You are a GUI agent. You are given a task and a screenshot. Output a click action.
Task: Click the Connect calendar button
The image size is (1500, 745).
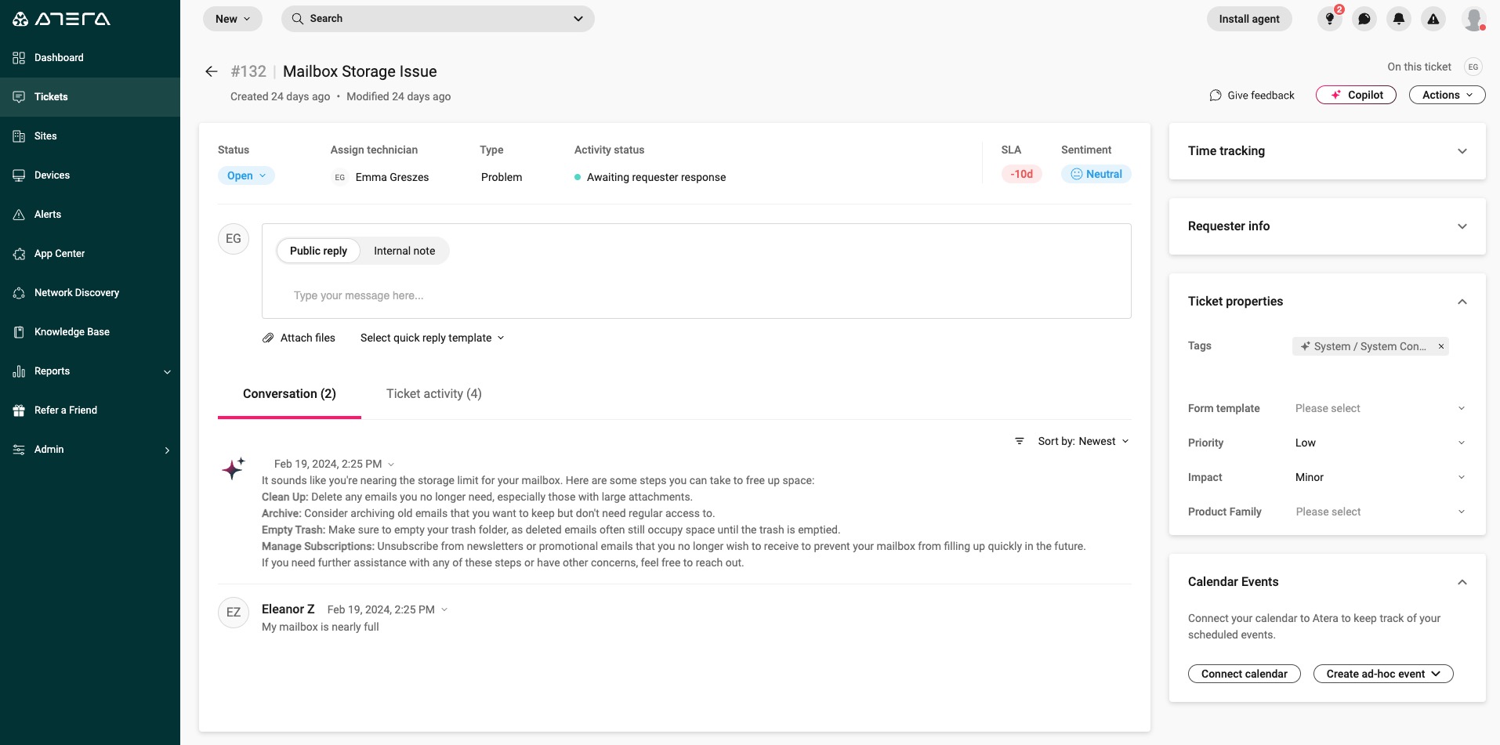(x=1244, y=674)
